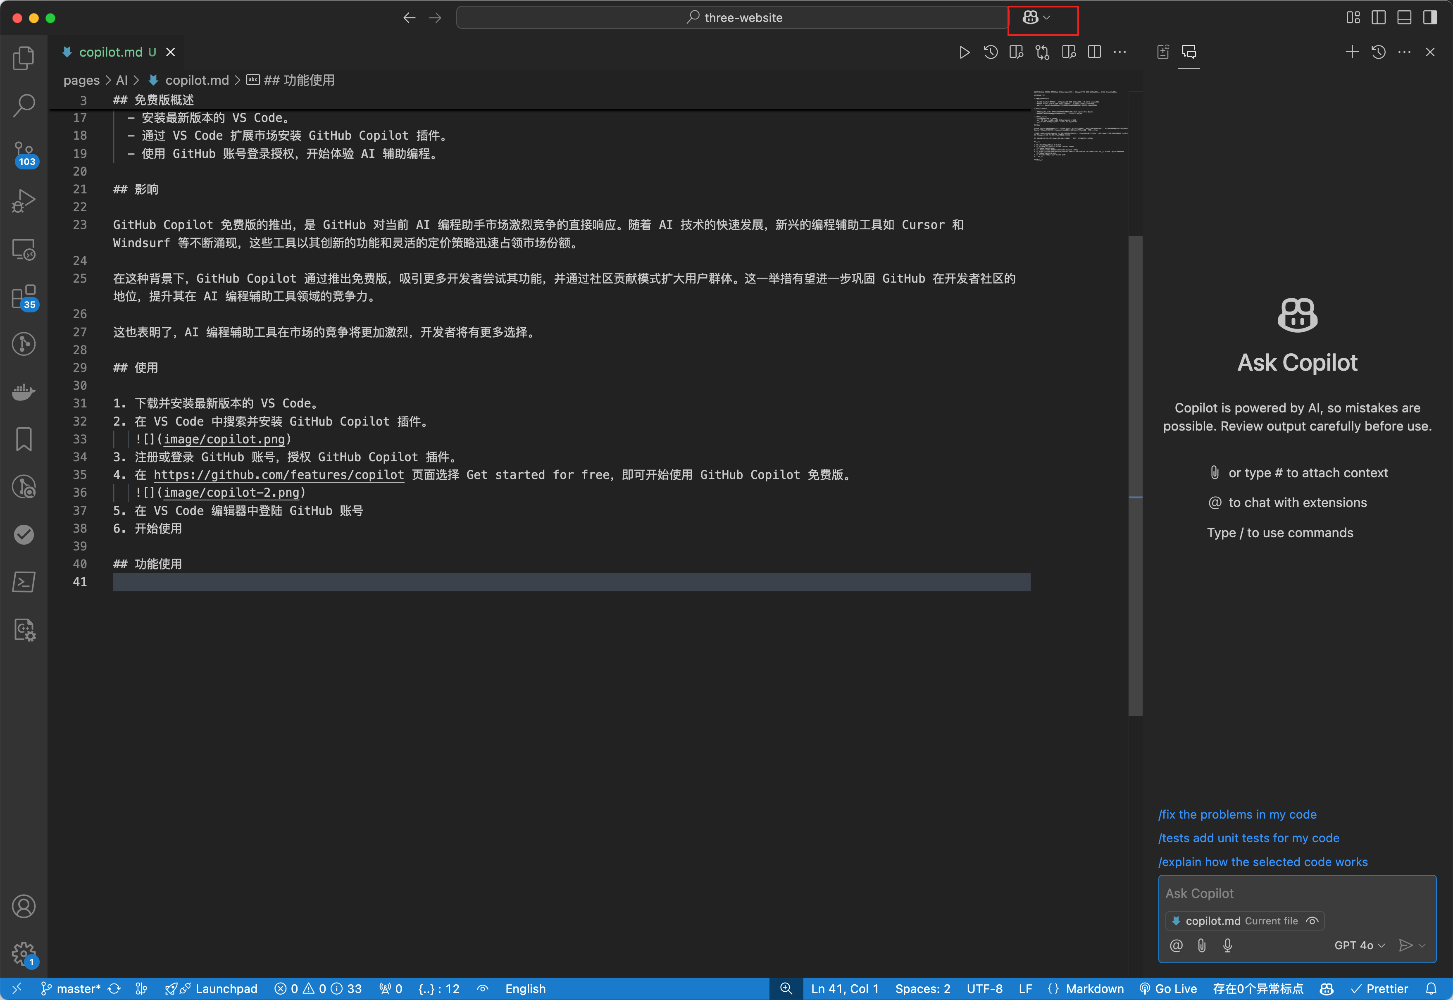Viewport: 1453px width, 1000px height.
Task: Click master* branch in status bar
Action: [x=70, y=989]
